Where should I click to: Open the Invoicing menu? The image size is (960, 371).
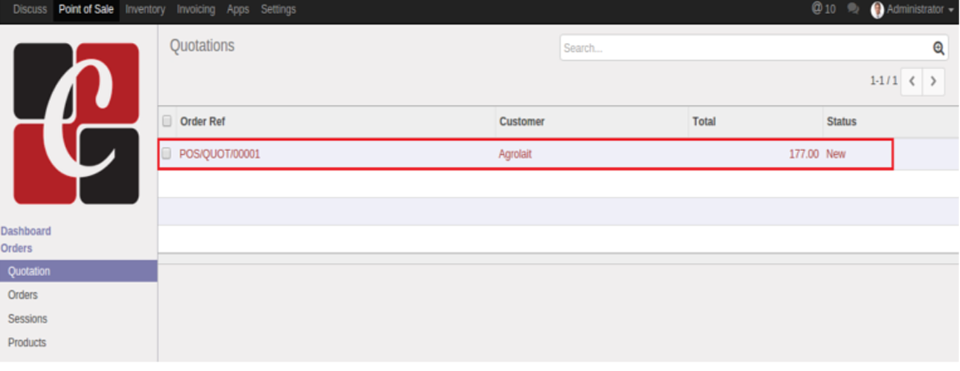tap(195, 9)
